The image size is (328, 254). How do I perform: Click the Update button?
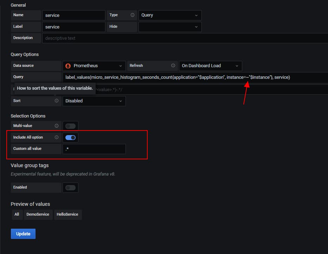pos(23,234)
